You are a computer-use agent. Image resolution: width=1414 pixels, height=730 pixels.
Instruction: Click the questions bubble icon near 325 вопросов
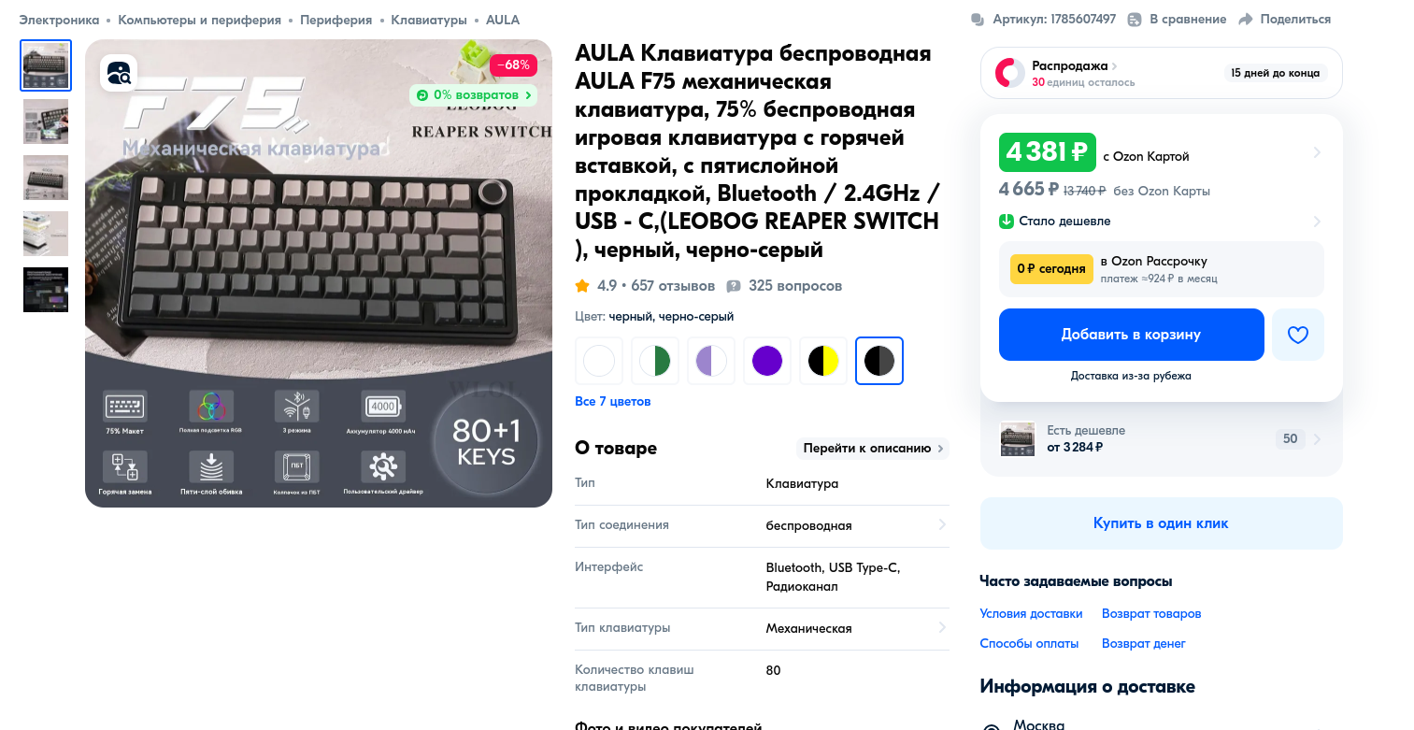pyautogui.click(x=734, y=286)
